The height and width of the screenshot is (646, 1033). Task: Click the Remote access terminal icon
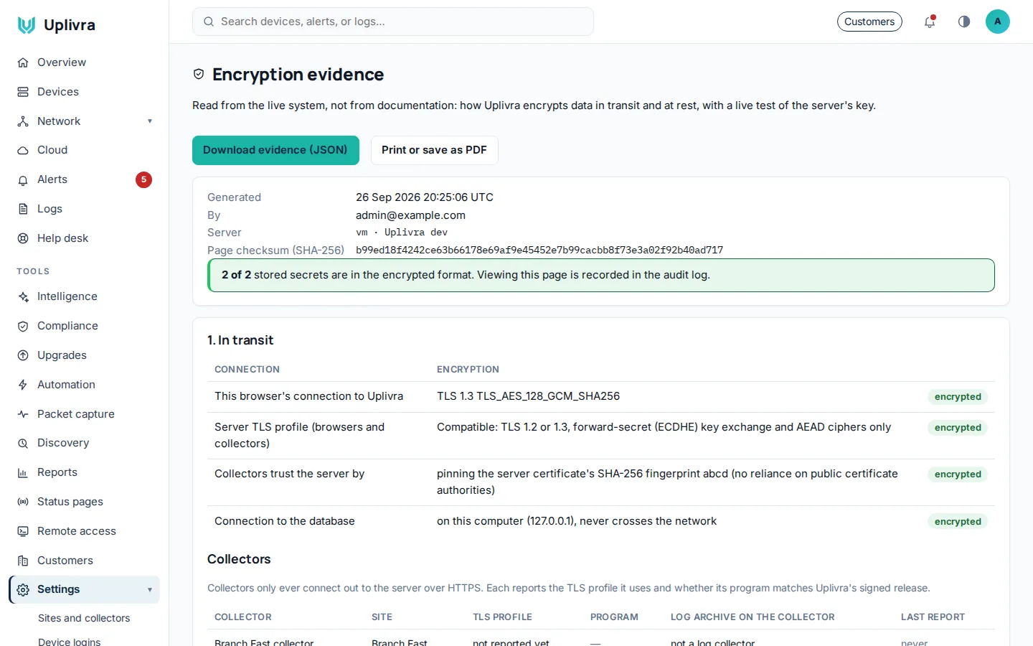23,531
